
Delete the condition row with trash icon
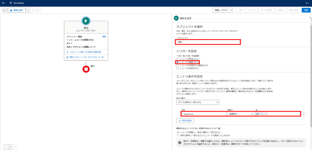point(304,114)
